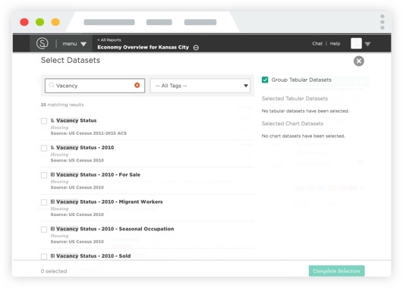Check Vacancy Status - 2010 - Sold
Viewport: 403px width, 288px height.
pyautogui.click(x=44, y=256)
